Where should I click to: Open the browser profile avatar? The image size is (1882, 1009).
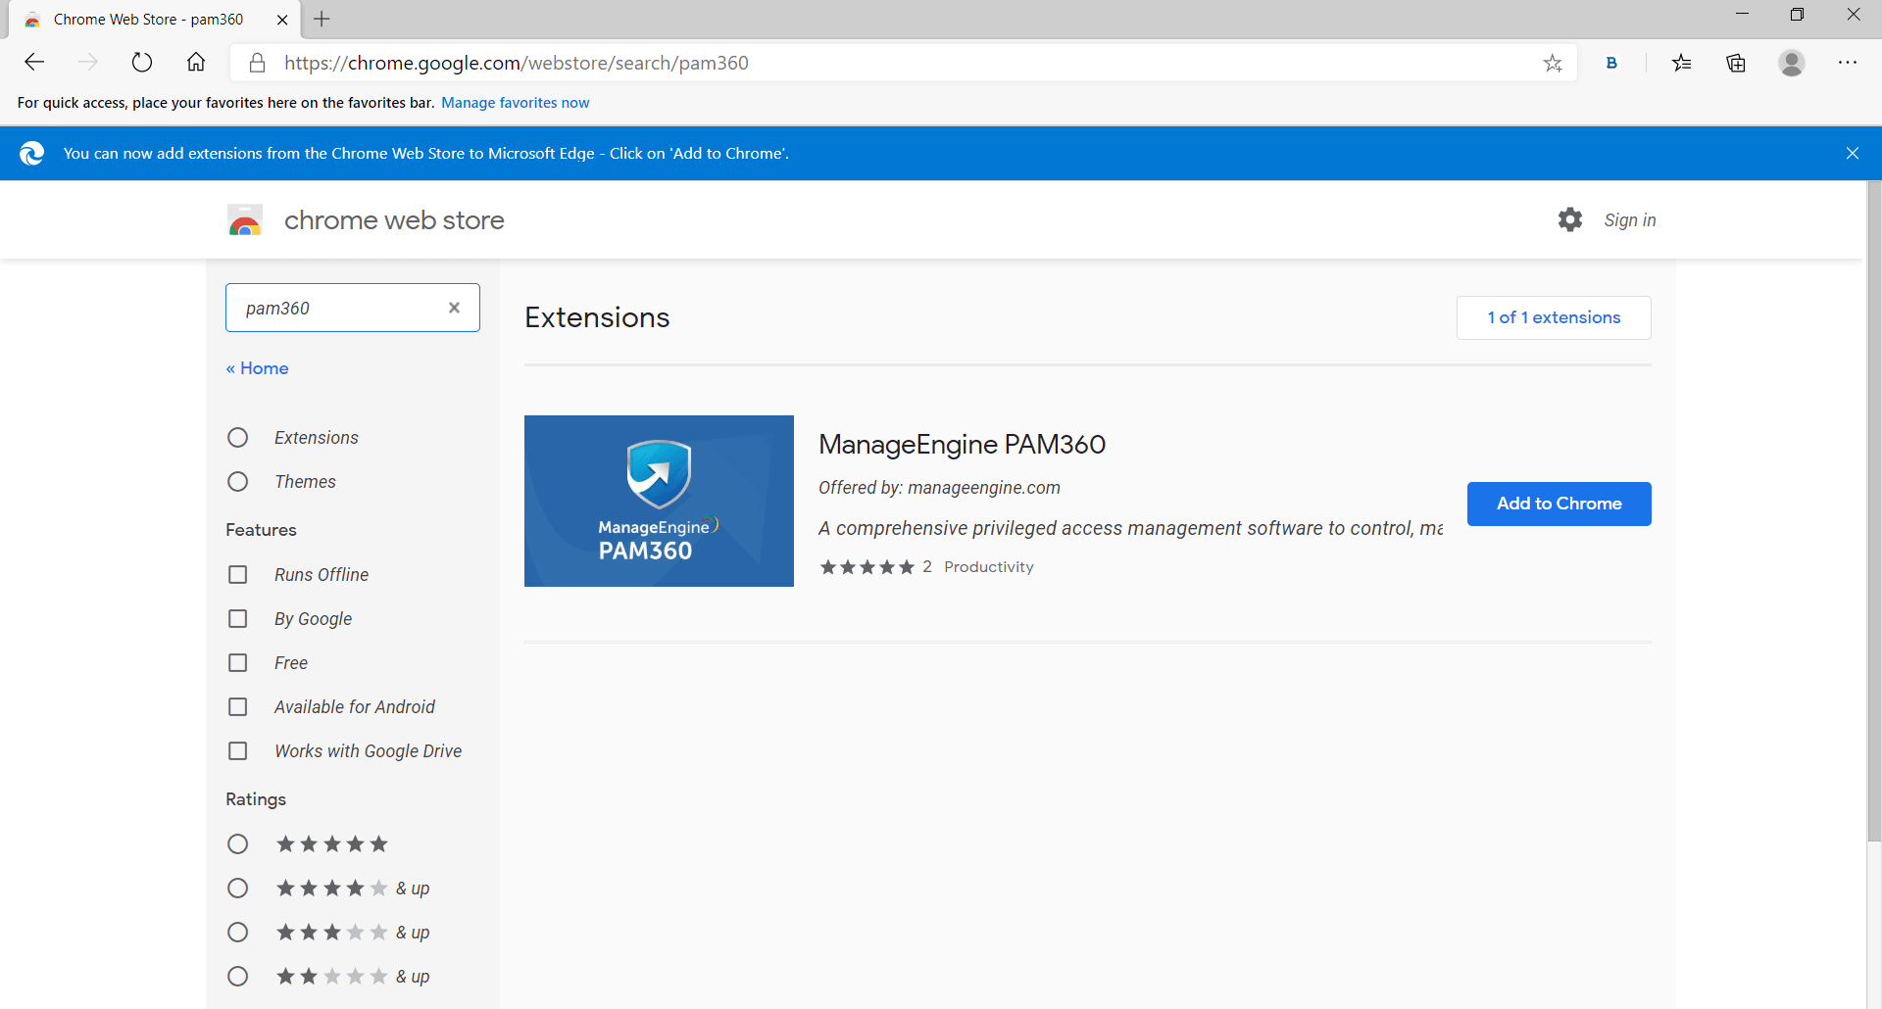pyautogui.click(x=1792, y=63)
